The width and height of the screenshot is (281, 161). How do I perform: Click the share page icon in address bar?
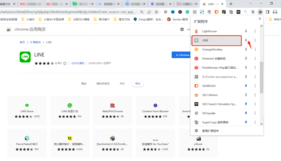click(149, 12)
